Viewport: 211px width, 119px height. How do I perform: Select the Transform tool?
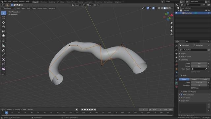click(4, 36)
